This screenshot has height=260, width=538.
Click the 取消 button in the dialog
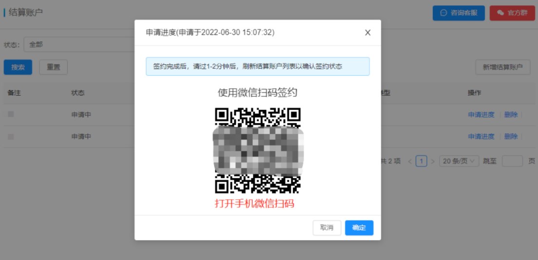pyautogui.click(x=327, y=228)
